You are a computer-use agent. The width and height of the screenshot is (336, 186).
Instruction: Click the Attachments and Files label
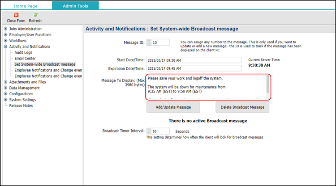[27, 82]
